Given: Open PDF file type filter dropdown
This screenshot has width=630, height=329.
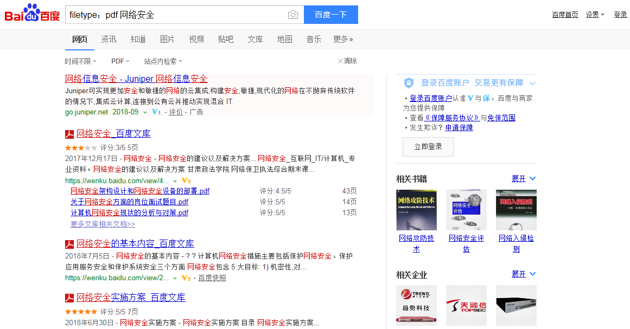Looking at the screenshot, I should (120, 61).
